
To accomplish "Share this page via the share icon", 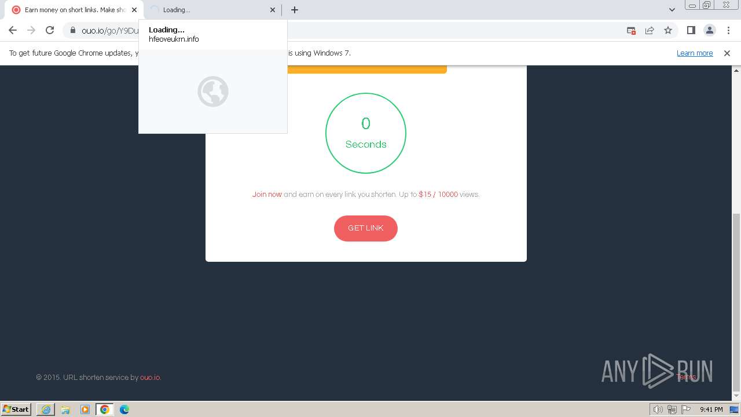I will coord(650,30).
